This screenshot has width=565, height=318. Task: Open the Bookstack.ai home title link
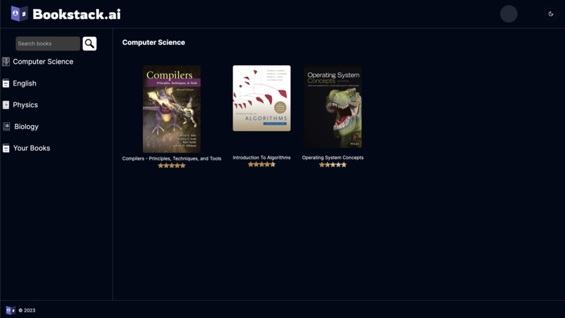[x=76, y=15]
